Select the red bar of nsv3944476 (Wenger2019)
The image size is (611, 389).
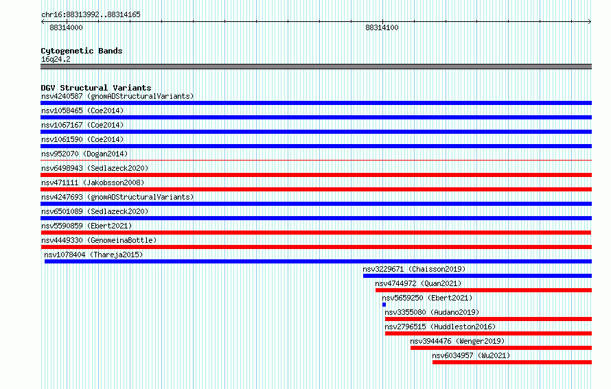(501, 348)
